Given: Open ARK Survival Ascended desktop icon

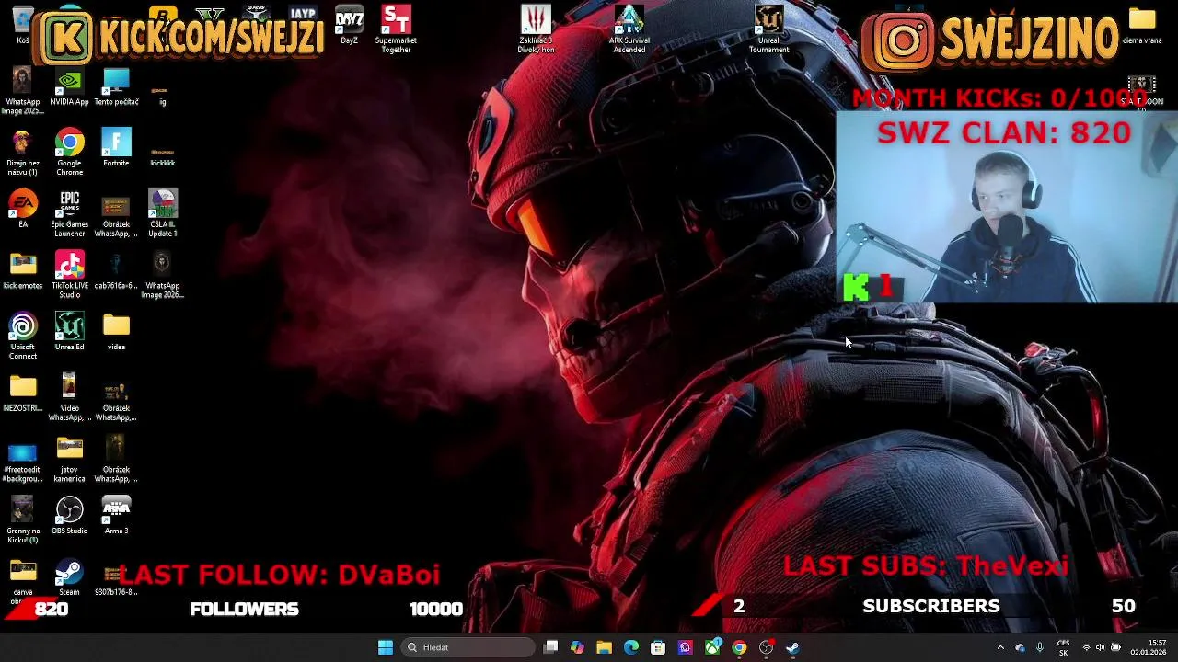Looking at the screenshot, I should 629,29.
